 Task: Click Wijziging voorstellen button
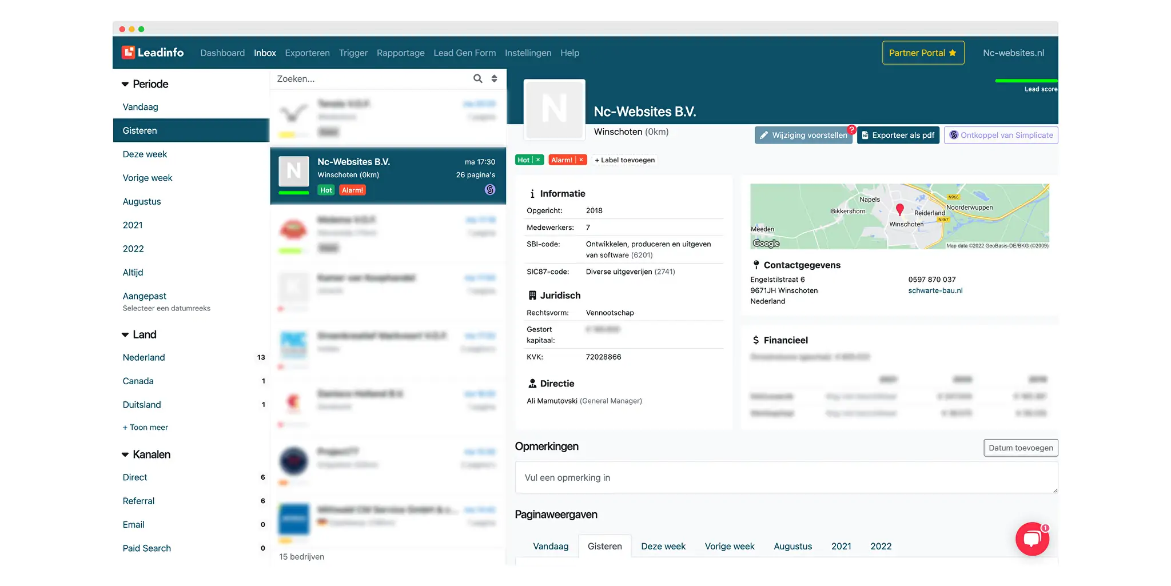pos(803,135)
